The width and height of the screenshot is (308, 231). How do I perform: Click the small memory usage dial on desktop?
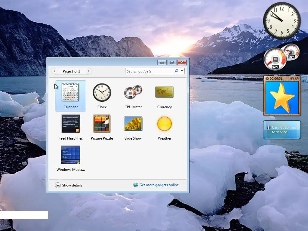(291, 52)
